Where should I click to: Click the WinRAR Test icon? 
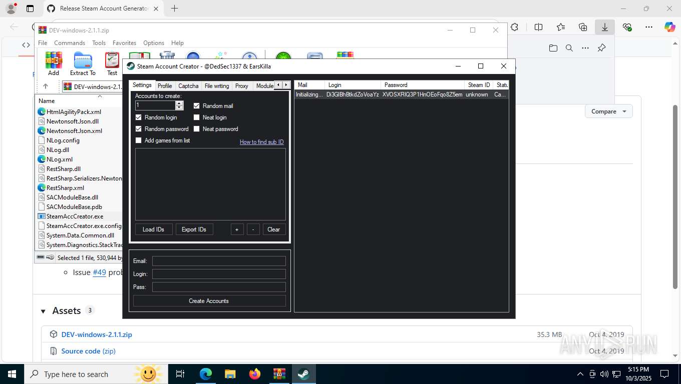112,63
